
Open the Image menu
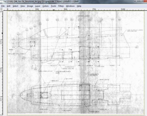30,6
